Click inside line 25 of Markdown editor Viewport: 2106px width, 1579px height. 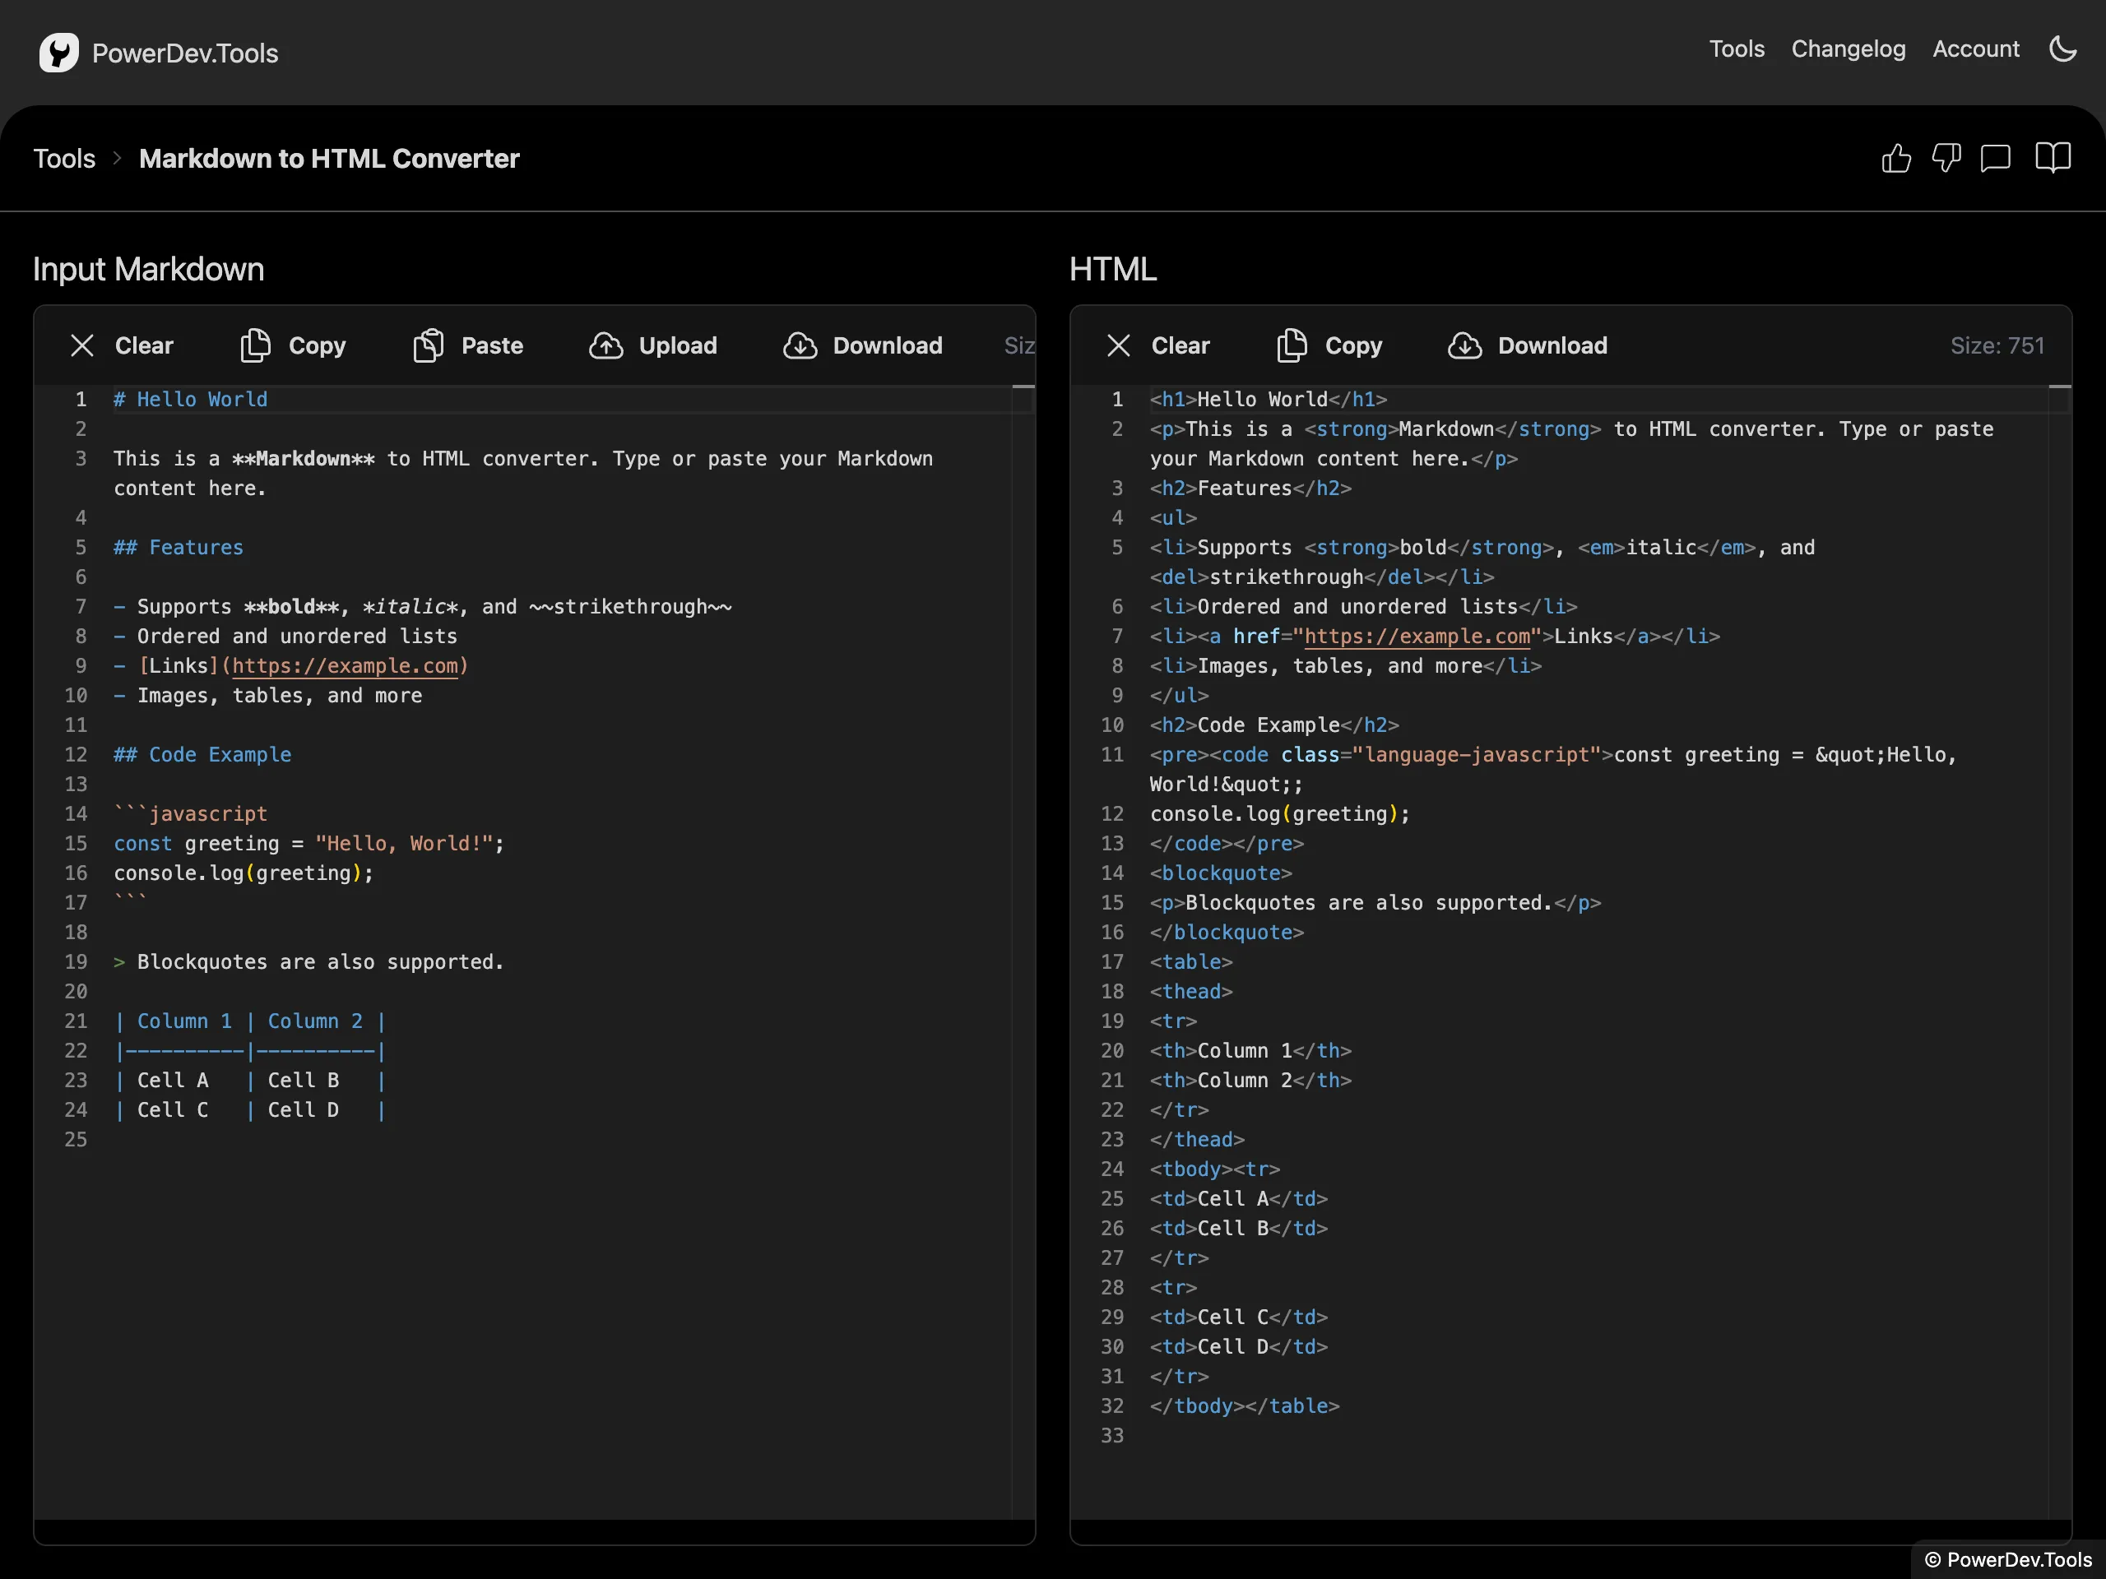381,1139
